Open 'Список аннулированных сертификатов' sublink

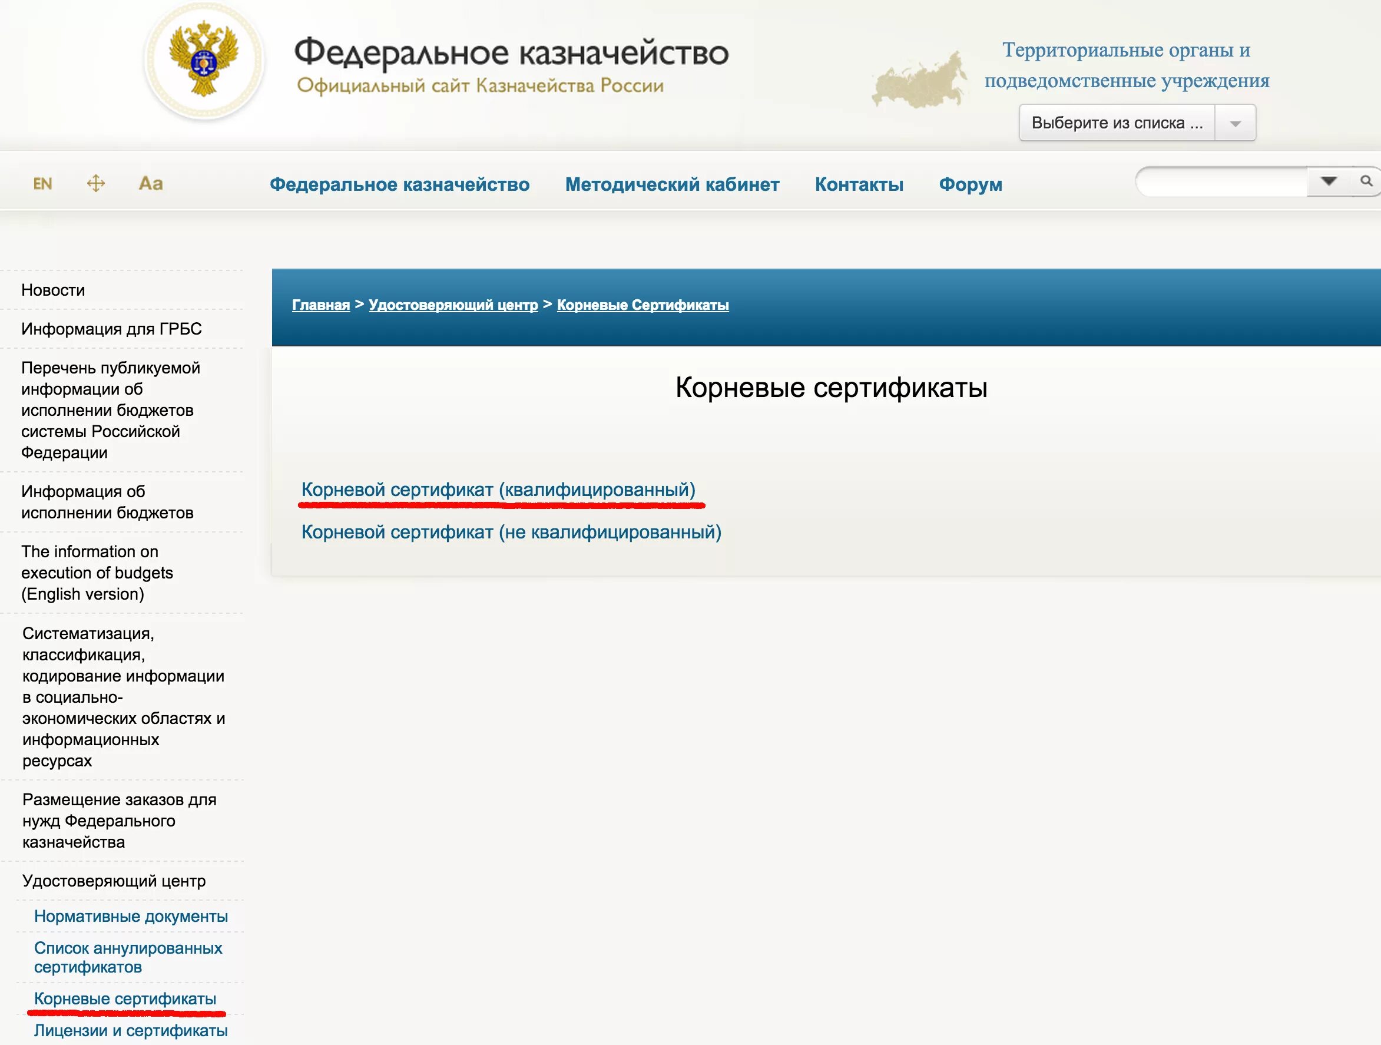pos(128,957)
